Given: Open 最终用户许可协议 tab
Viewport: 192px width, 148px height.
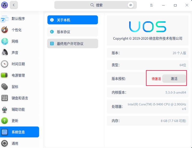Looking at the screenshot, I should pyautogui.click(x=73, y=43).
